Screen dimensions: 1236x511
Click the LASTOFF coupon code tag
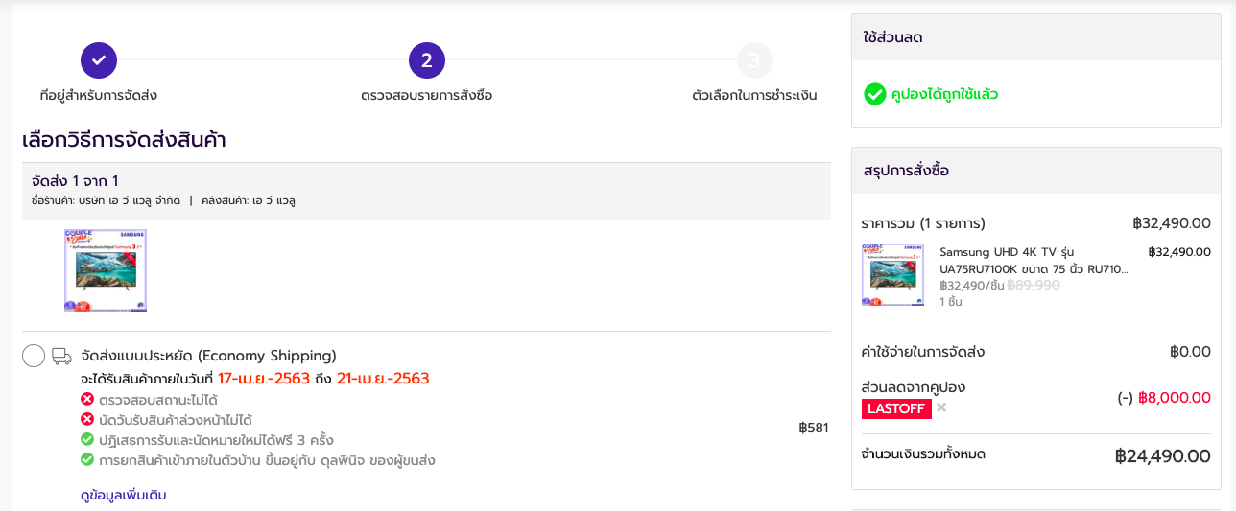(896, 408)
